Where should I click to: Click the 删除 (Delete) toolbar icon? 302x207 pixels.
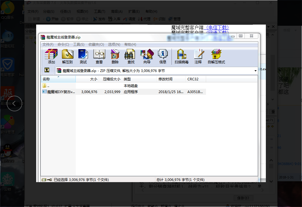115,56
